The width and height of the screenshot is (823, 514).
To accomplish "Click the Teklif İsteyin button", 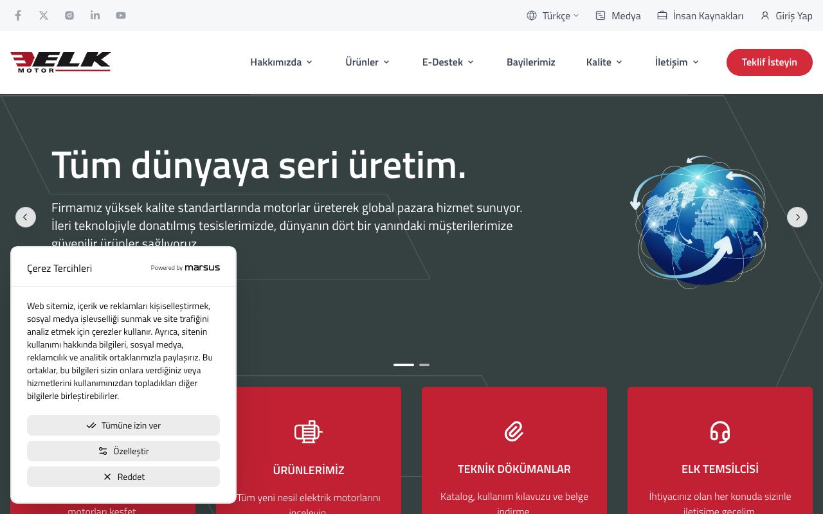I will (x=770, y=62).
